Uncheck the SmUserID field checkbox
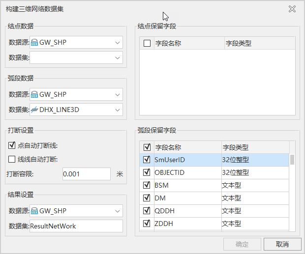The width and height of the screenshot is (305, 254). coord(147,160)
